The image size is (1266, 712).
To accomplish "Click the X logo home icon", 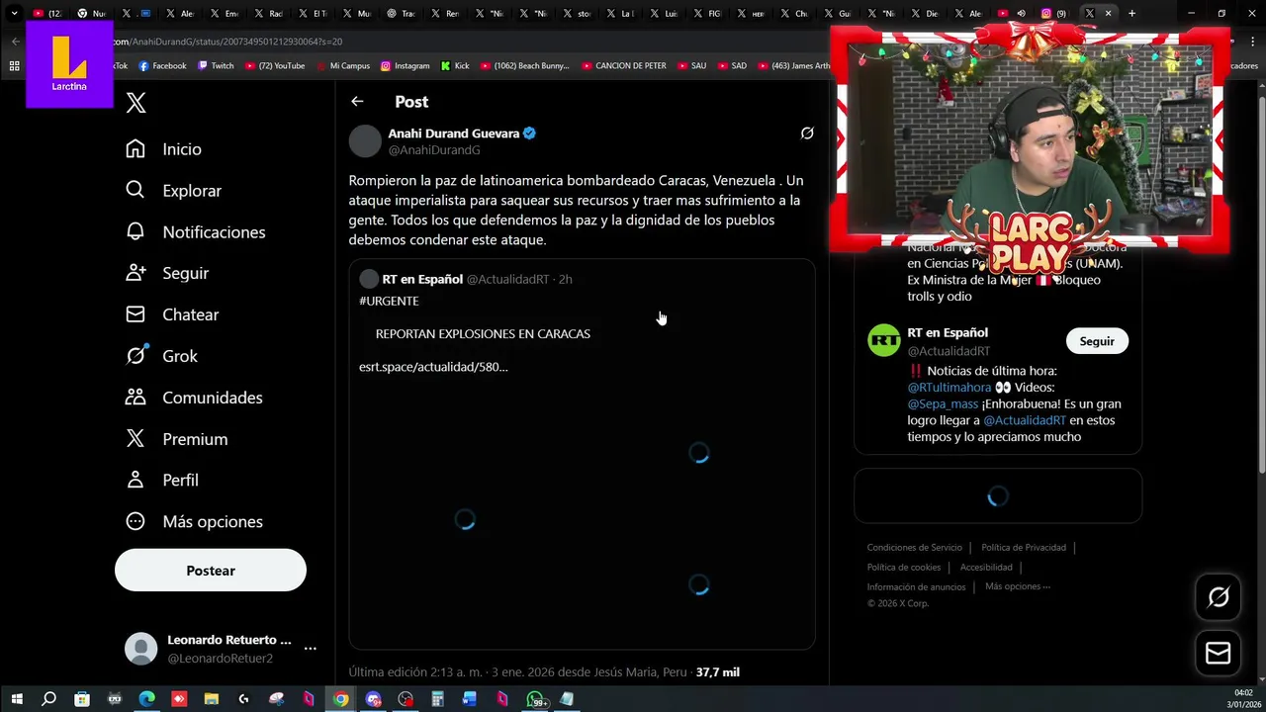I will [x=136, y=102].
